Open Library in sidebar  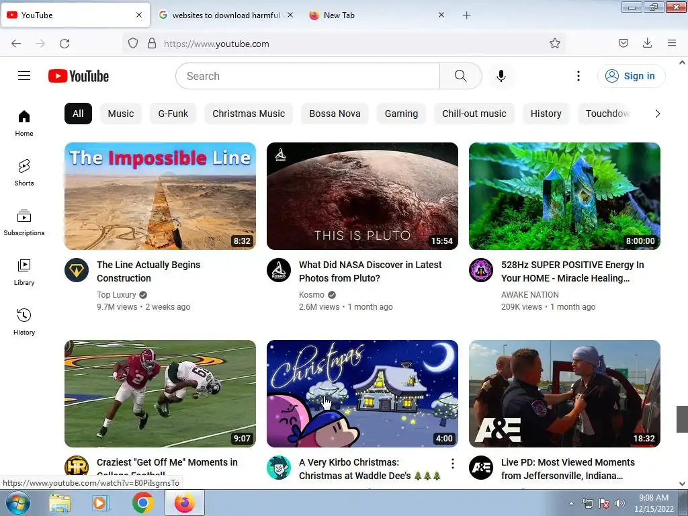click(x=24, y=273)
